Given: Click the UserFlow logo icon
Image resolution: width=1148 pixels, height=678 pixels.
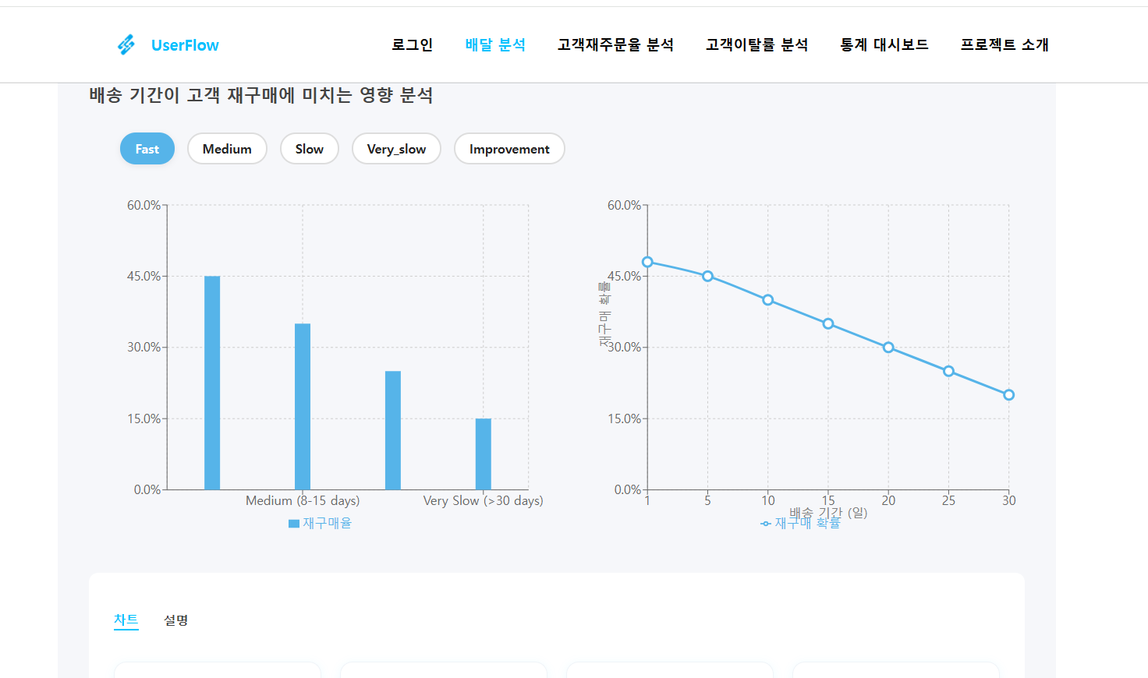Looking at the screenshot, I should [126, 44].
